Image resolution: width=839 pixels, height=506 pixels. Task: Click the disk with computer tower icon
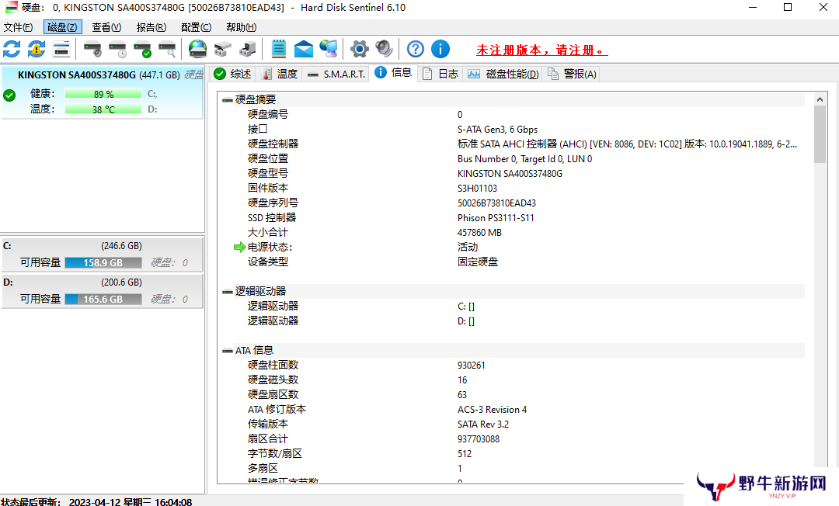click(247, 49)
